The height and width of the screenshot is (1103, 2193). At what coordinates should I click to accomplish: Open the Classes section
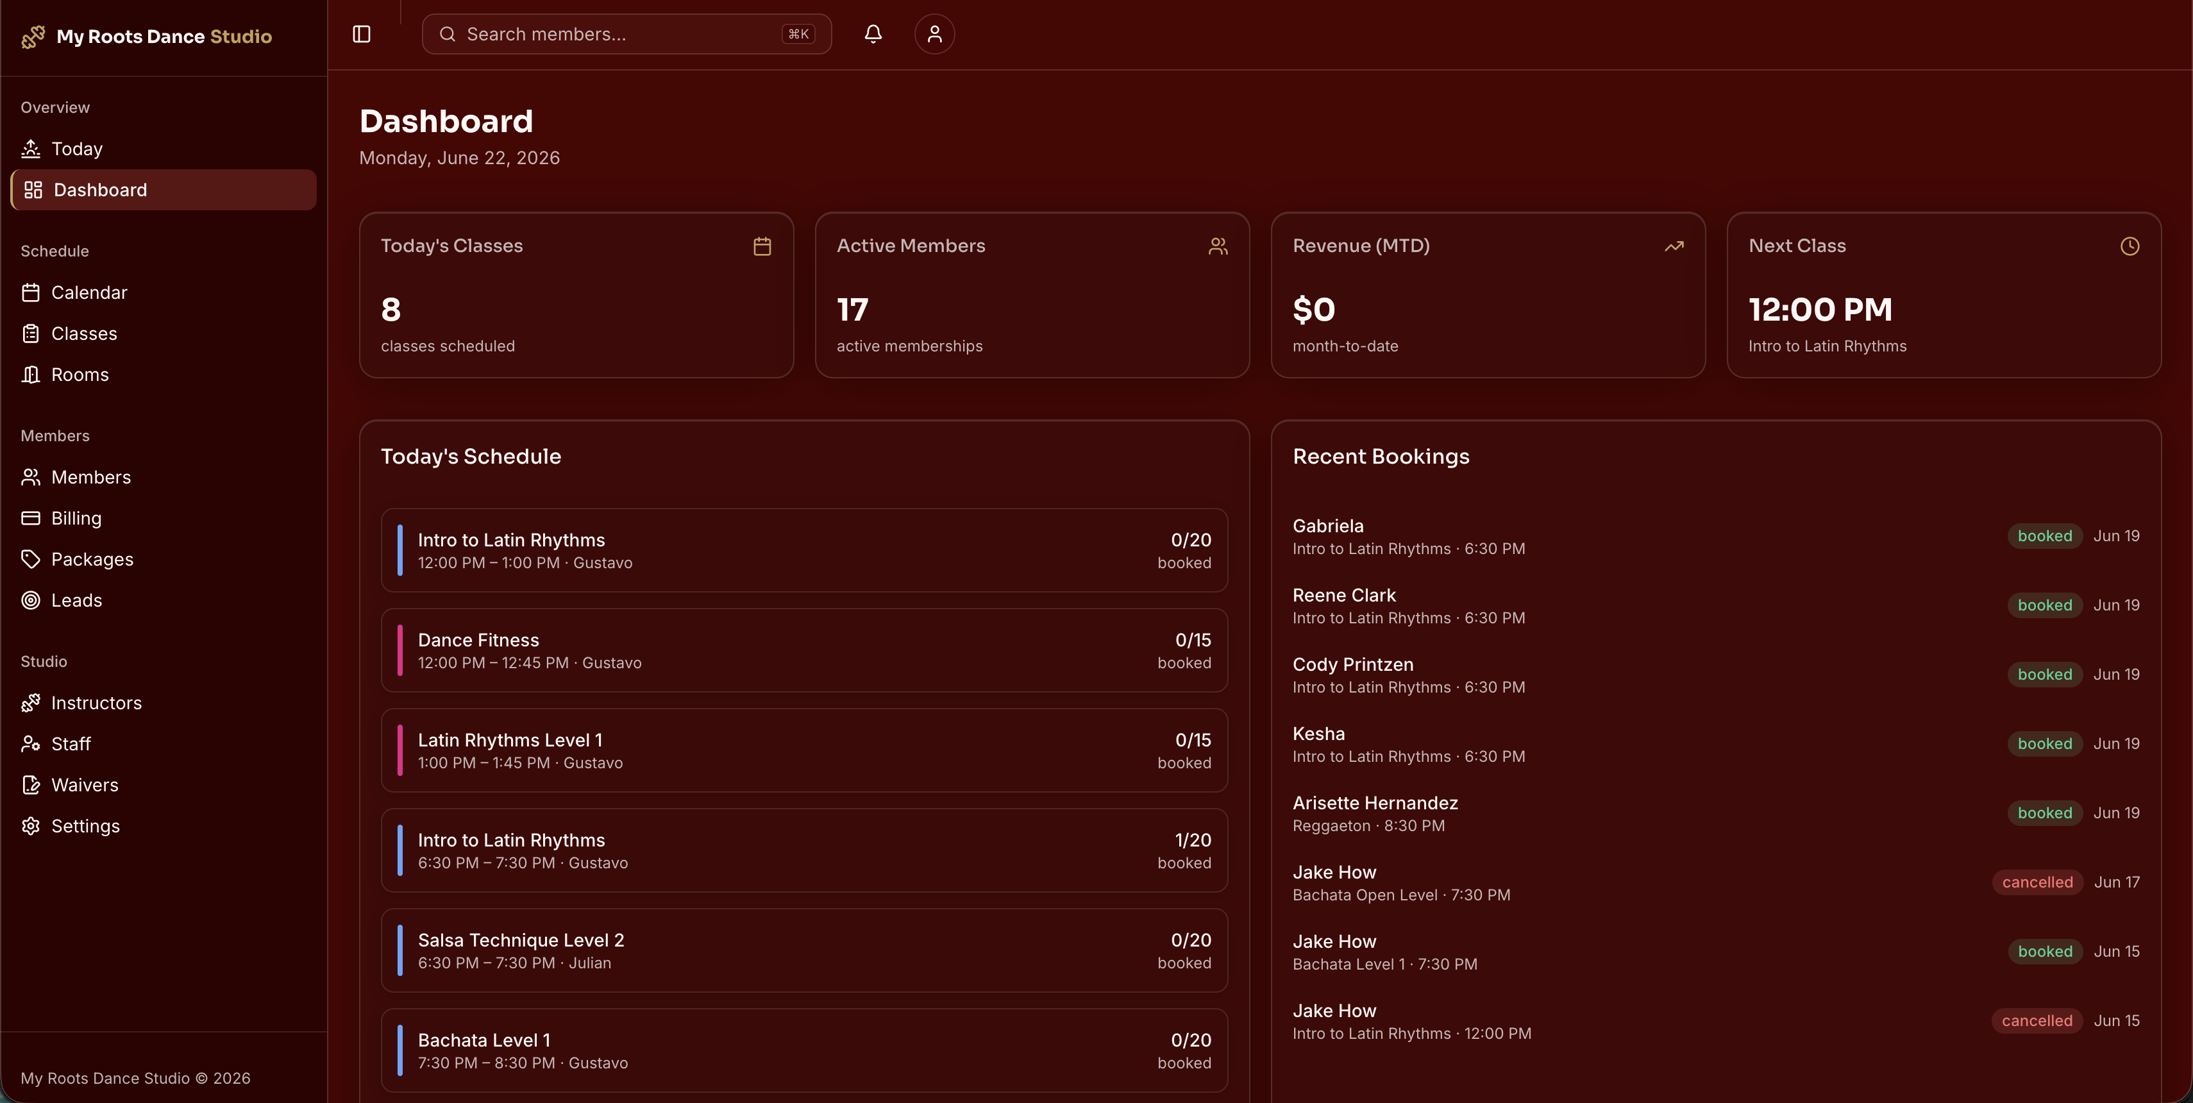pos(164,333)
